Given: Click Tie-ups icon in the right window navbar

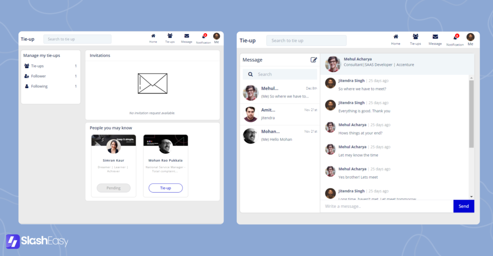Looking at the screenshot, I should coord(415,37).
